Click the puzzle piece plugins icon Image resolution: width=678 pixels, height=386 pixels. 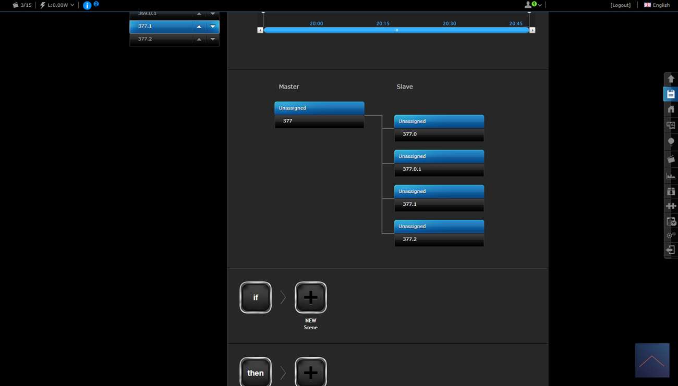click(x=671, y=206)
